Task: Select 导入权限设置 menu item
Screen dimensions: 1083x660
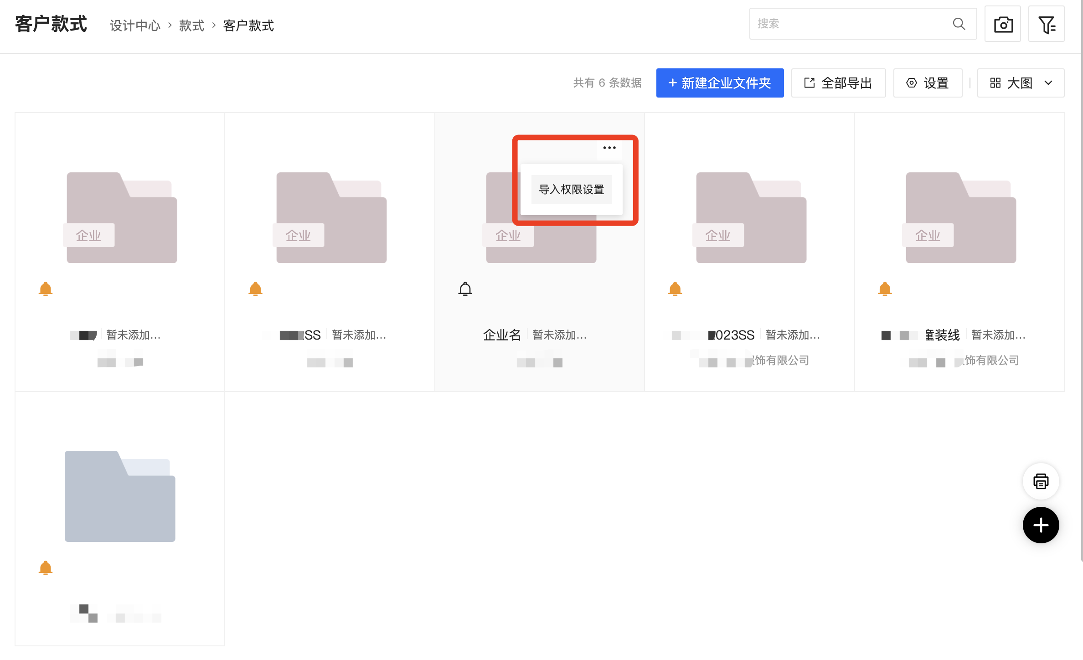Action: coord(571,190)
